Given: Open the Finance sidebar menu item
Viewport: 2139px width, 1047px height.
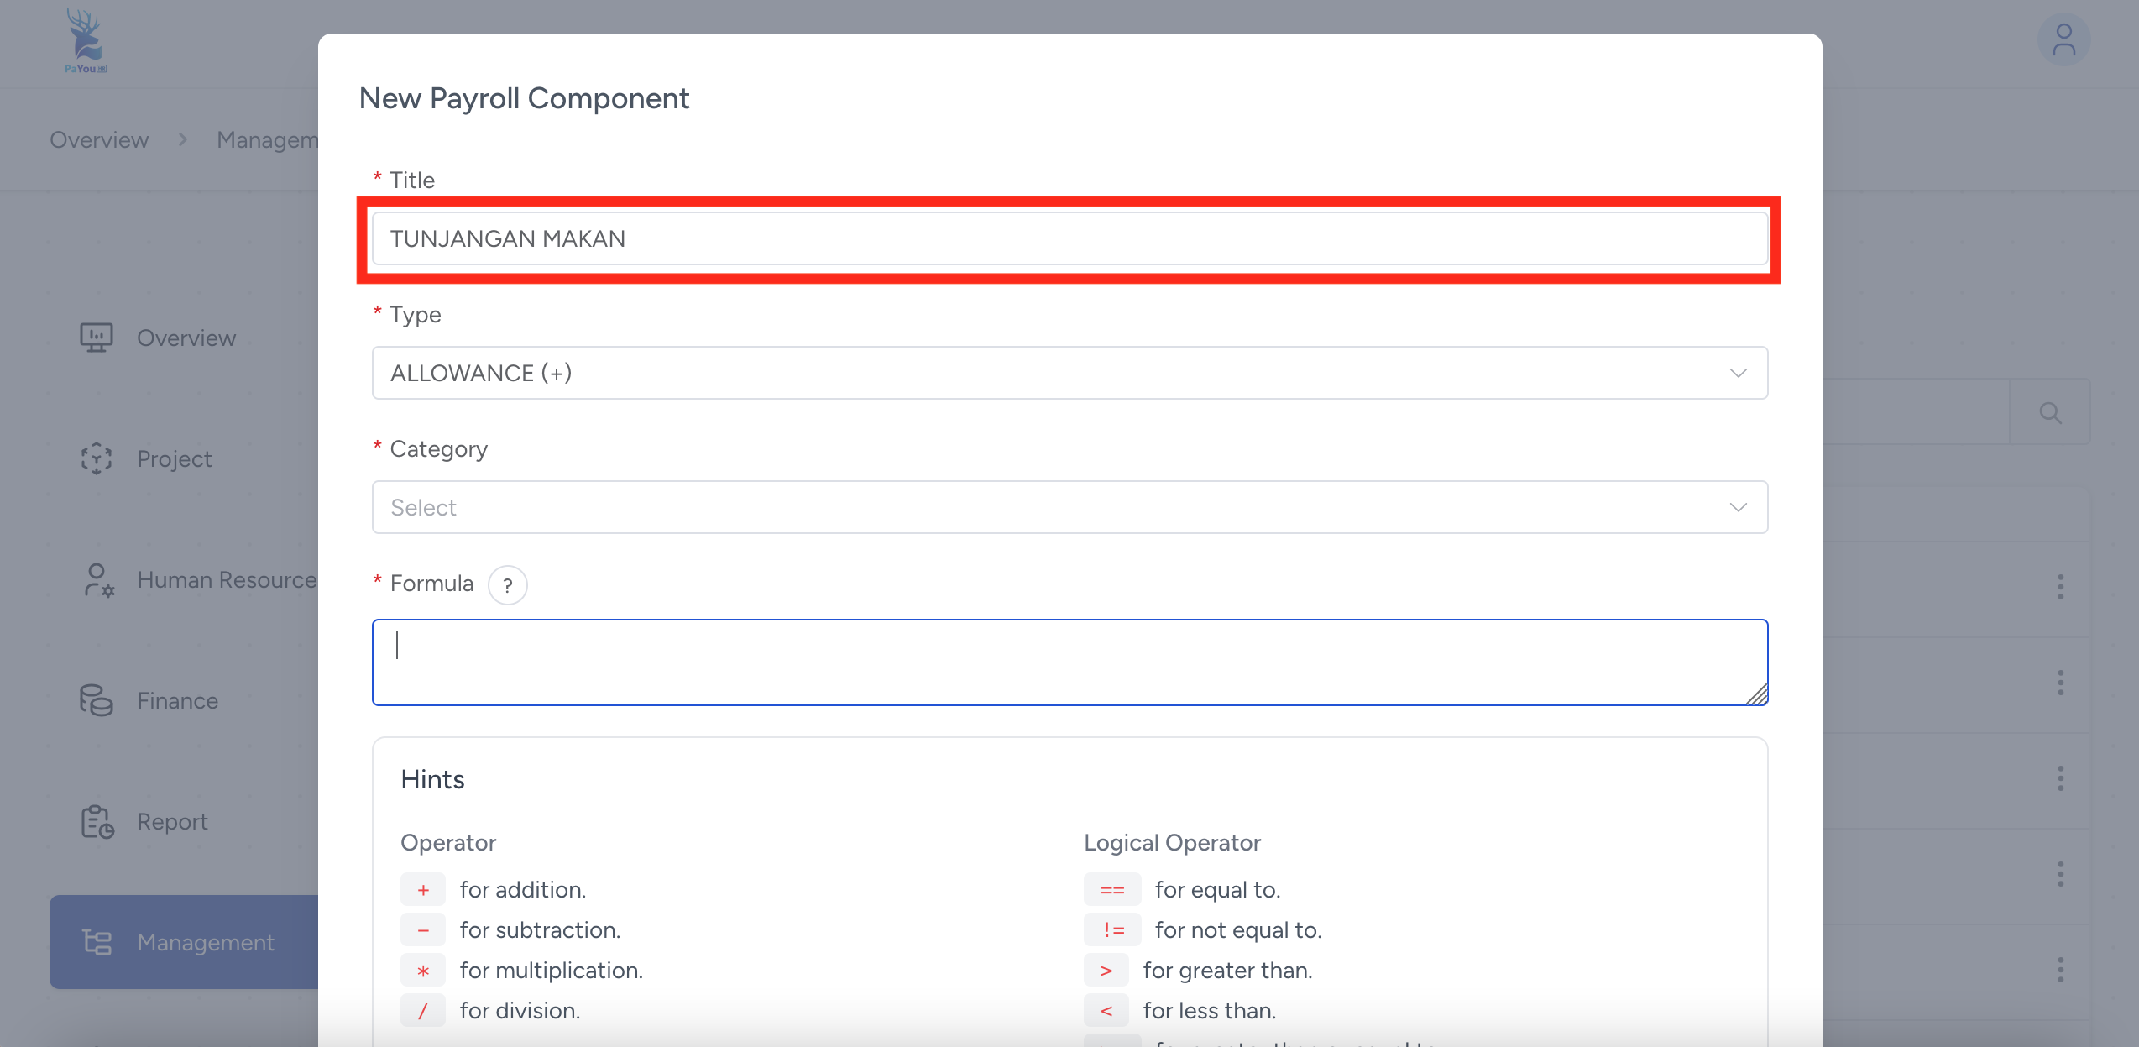Looking at the screenshot, I should (x=177, y=700).
